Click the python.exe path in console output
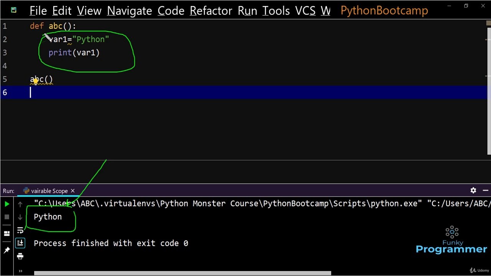Image resolution: width=491 pixels, height=276 pixels. tap(228, 204)
